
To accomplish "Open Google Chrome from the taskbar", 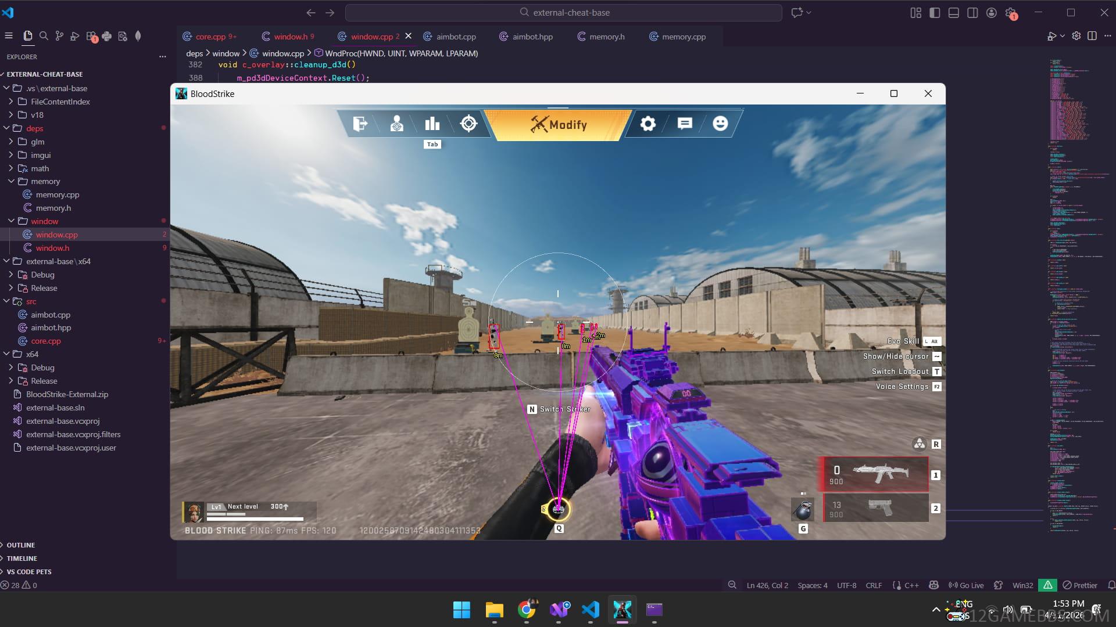I will 527,610.
